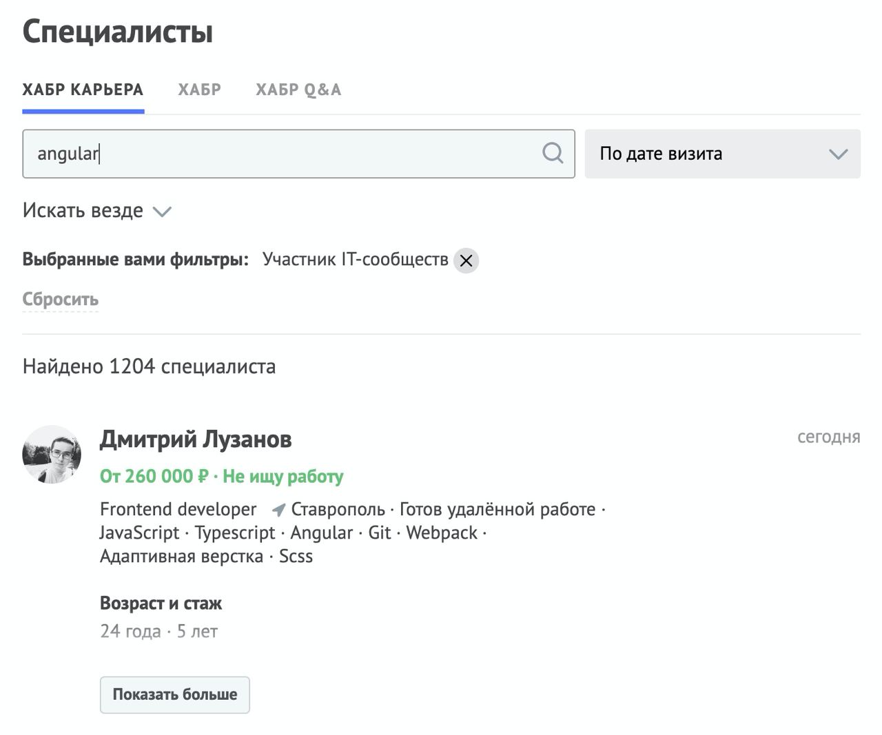Open the Webpack skill tag
The width and height of the screenshot is (882, 735).
442,533
